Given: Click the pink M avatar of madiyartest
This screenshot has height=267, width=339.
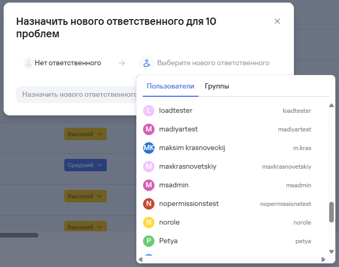Looking at the screenshot, I should pyautogui.click(x=149, y=129).
